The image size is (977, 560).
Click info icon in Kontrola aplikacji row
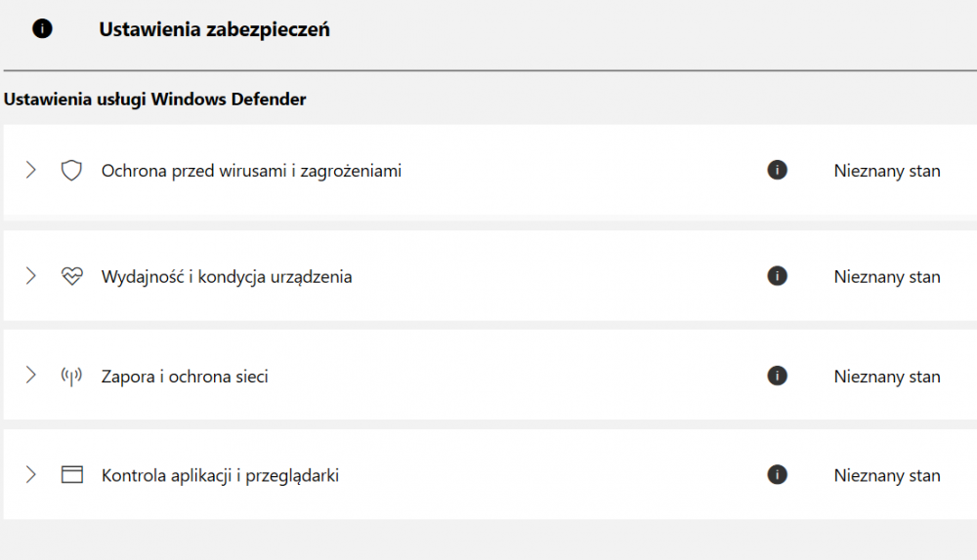pyautogui.click(x=777, y=475)
